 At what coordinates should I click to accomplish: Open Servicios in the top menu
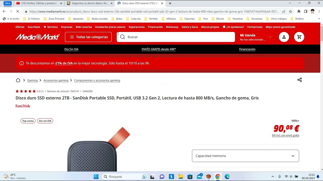pyautogui.click(x=50, y=27)
